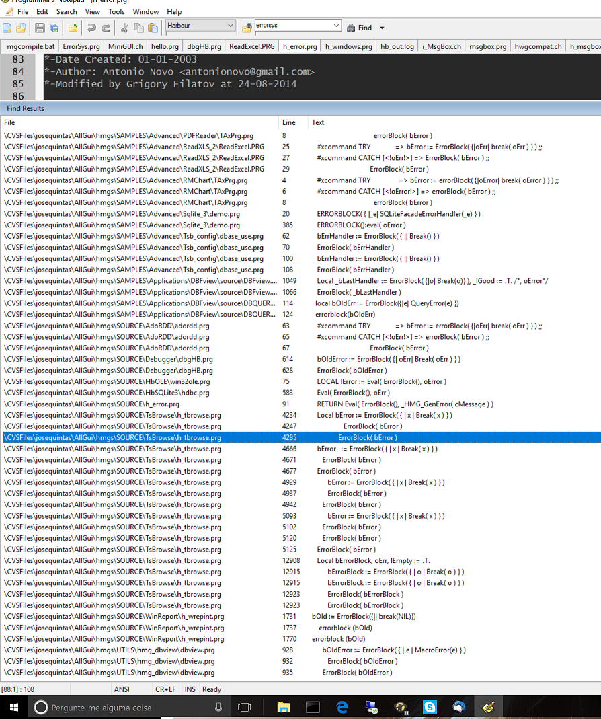Open Task View from the taskbar

pos(244,707)
